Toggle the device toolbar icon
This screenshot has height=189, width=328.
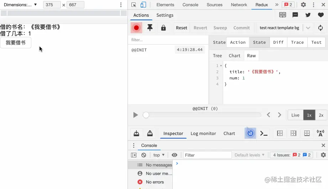coord(143,5)
